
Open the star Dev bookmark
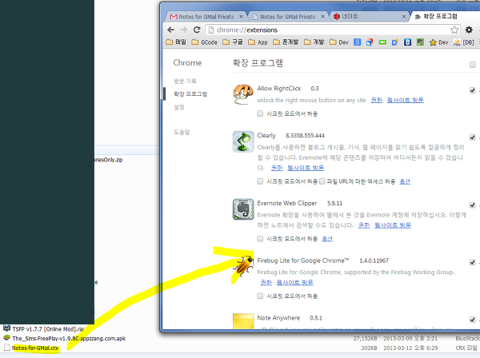[438, 42]
